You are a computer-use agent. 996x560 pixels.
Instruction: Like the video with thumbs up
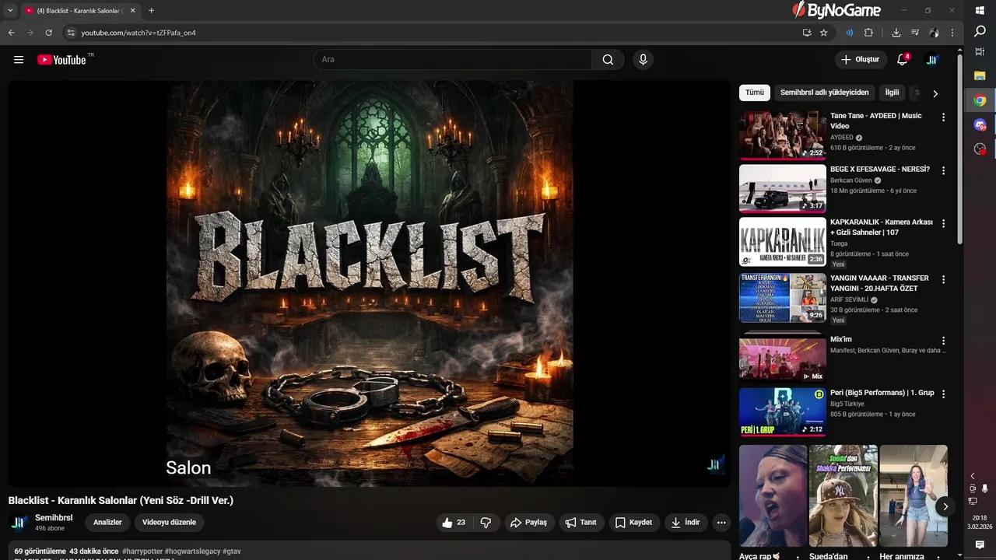[454, 523]
